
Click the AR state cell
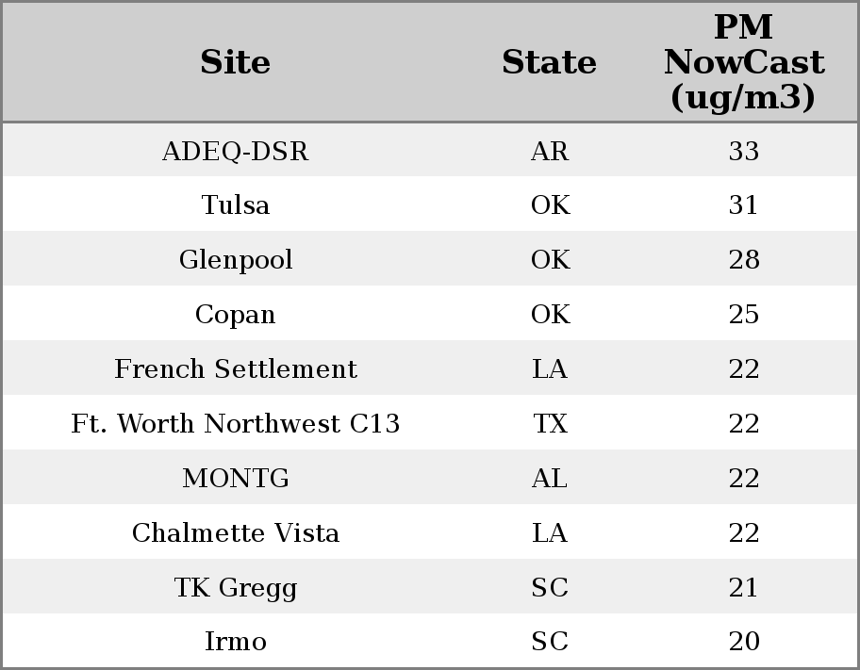[550, 151]
